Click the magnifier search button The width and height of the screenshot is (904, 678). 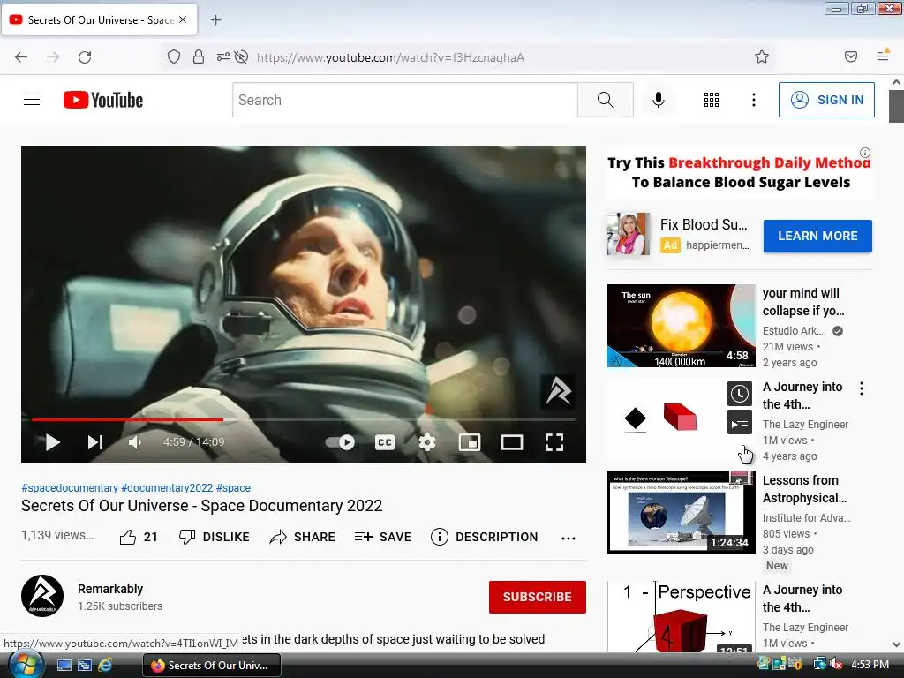click(606, 100)
